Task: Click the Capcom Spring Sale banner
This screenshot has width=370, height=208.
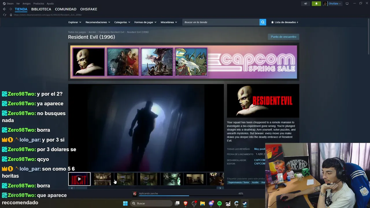Action: (184, 62)
